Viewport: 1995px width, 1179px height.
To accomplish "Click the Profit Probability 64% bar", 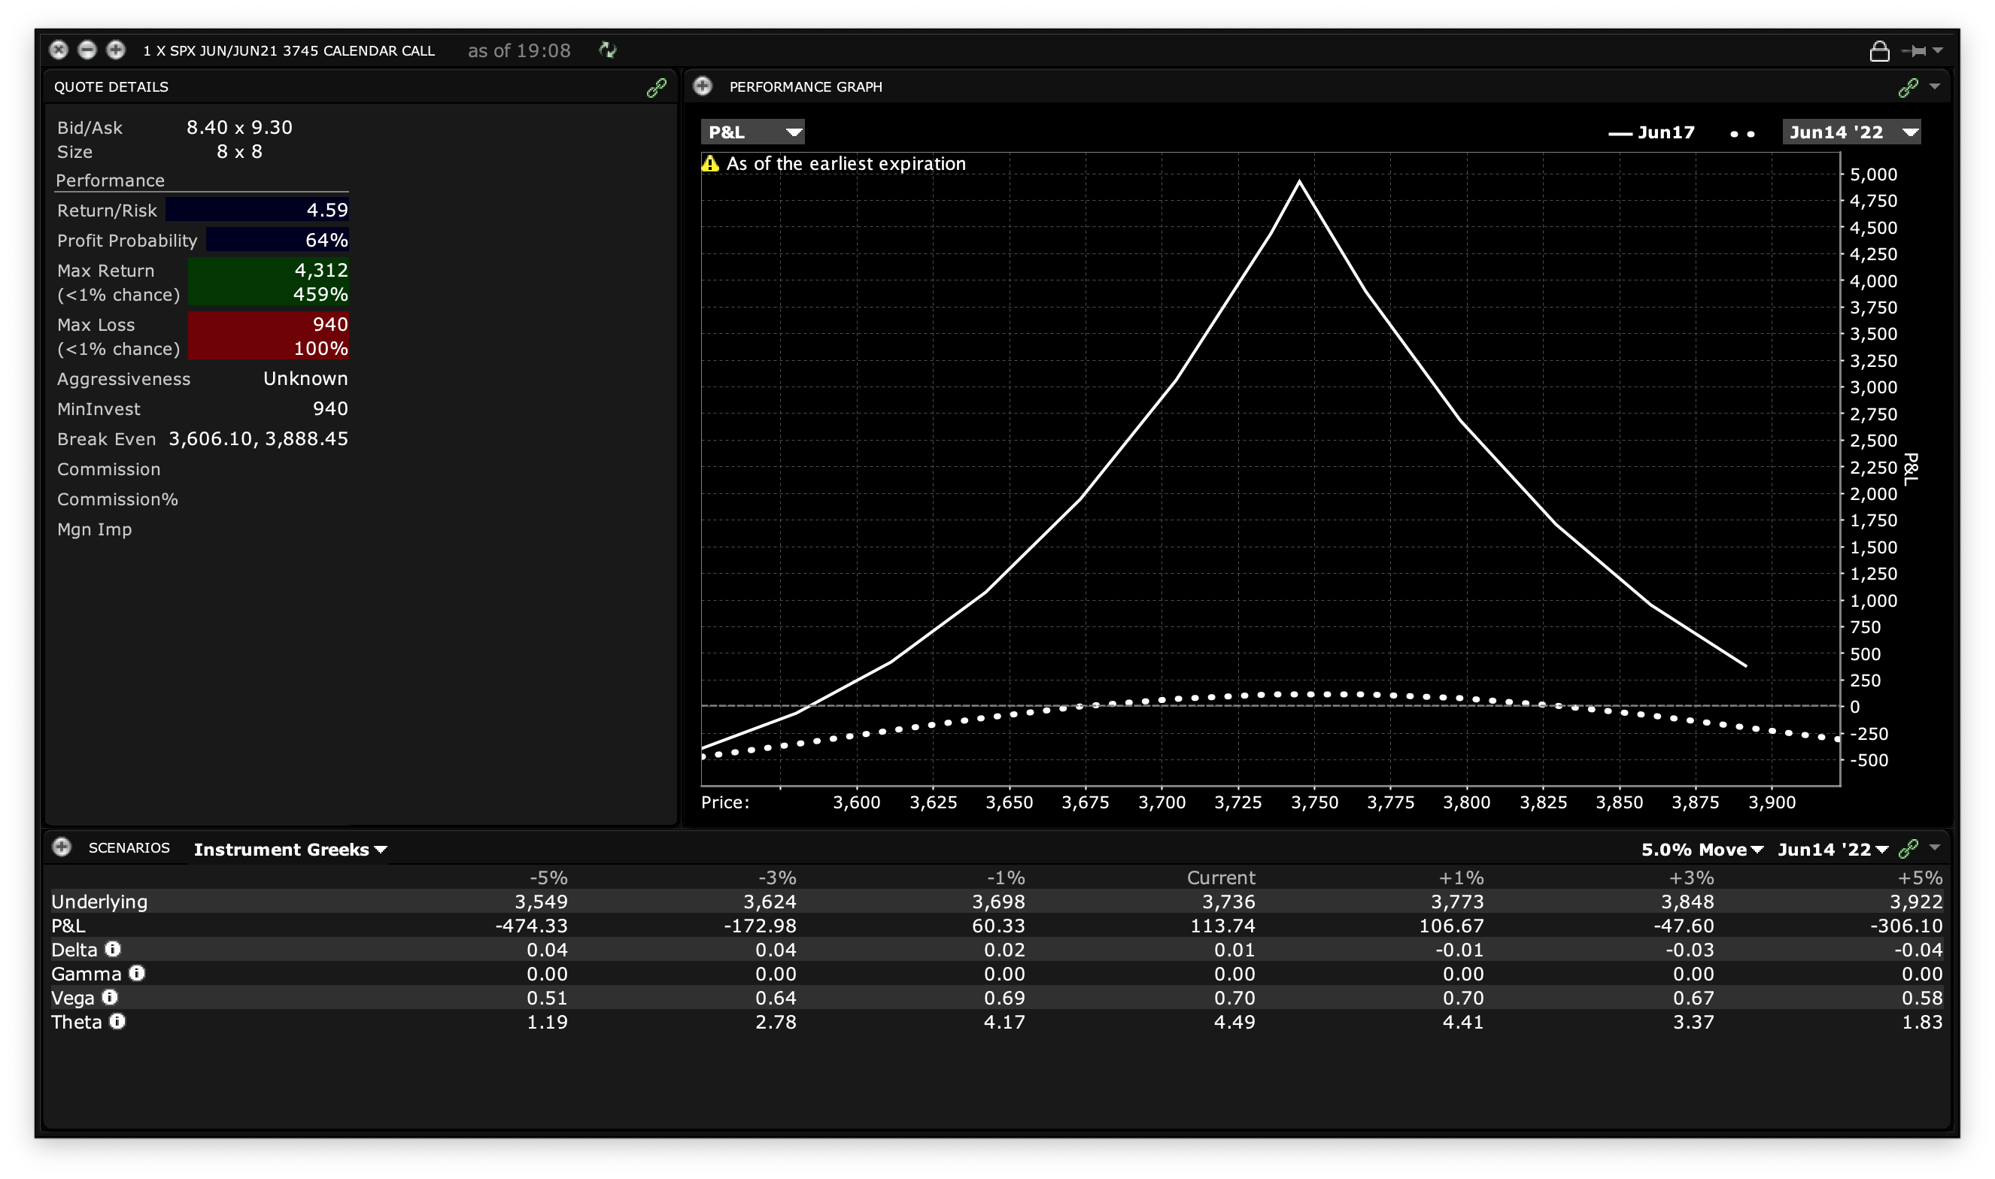I will point(277,240).
